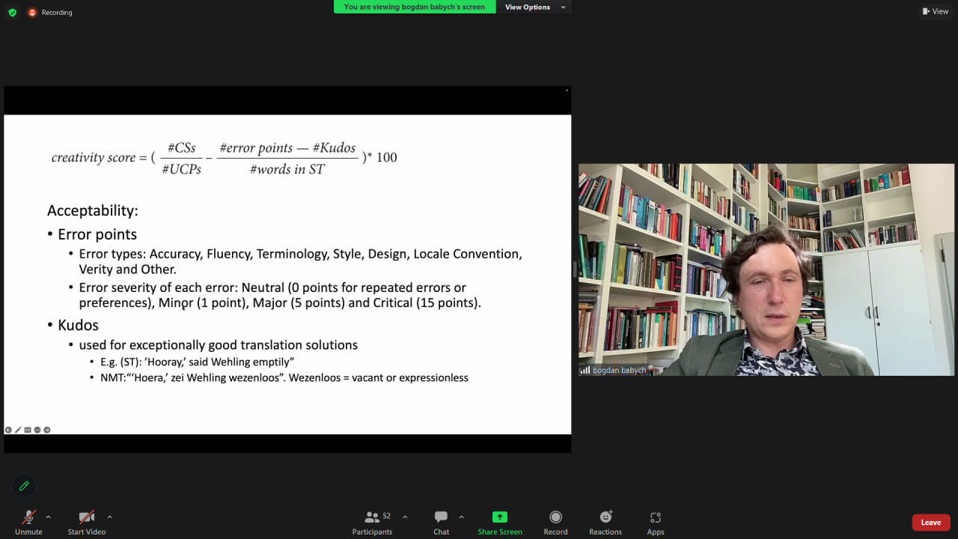Open the Reactions menu
This screenshot has width=958, height=539.
605,522
